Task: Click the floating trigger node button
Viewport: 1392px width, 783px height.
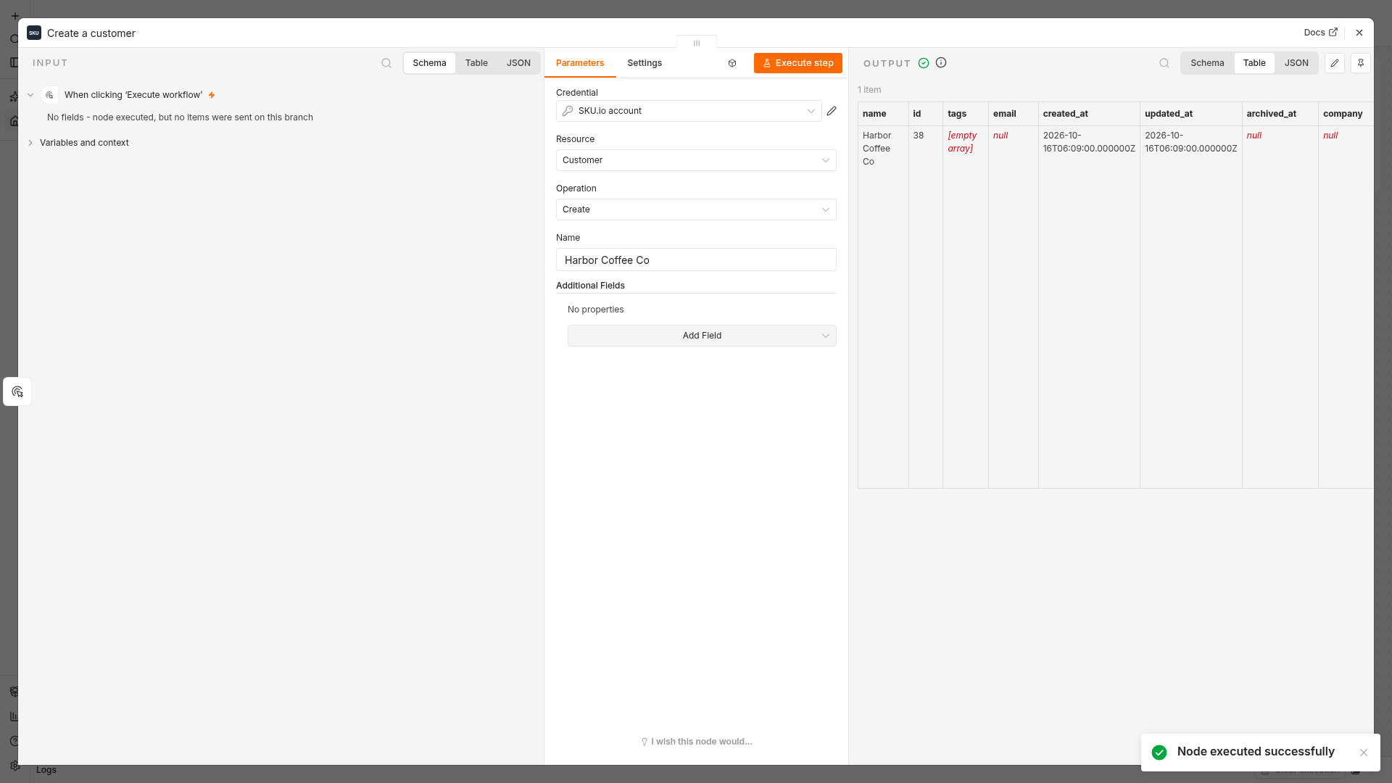Action: click(17, 391)
